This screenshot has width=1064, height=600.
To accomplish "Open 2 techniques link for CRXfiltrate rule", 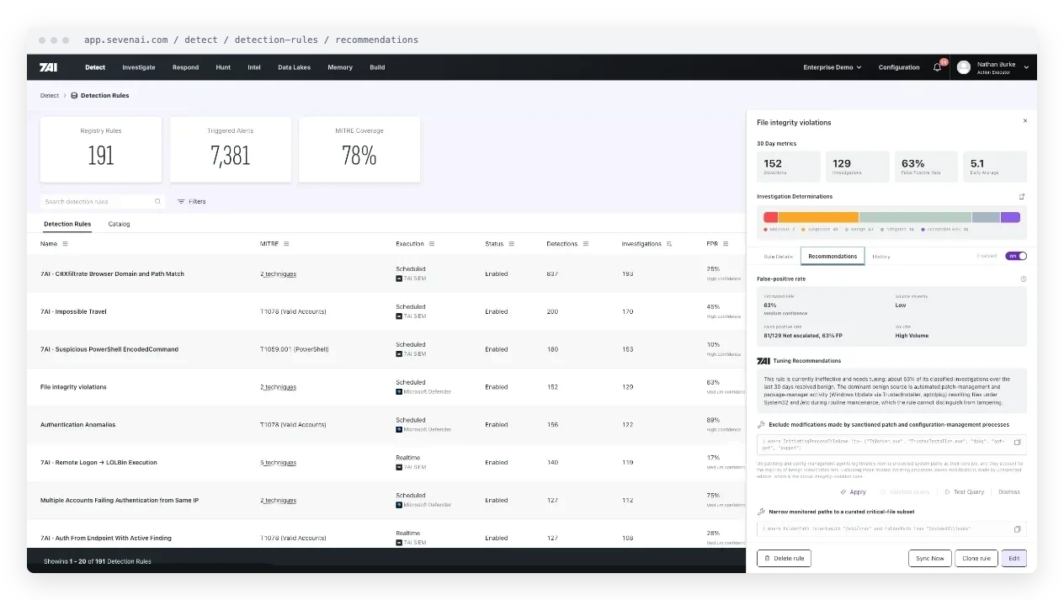I will pos(279,274).
